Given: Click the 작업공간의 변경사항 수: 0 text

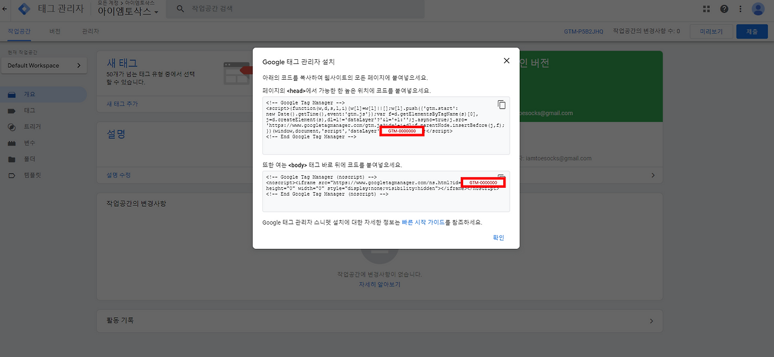Looking at the screenshot, I should click(646, 31).
